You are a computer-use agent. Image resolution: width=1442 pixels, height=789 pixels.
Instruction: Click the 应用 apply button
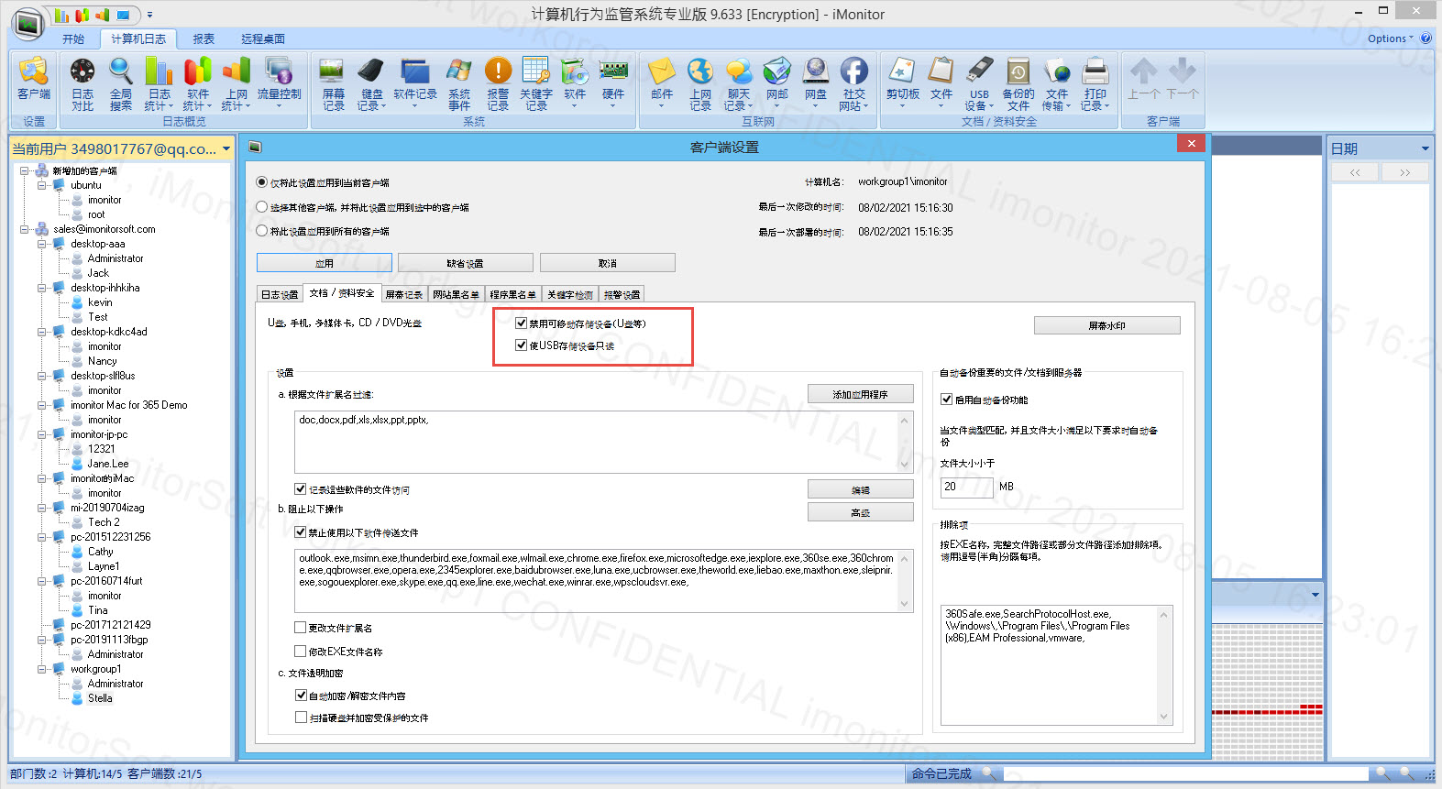(325, 263)
